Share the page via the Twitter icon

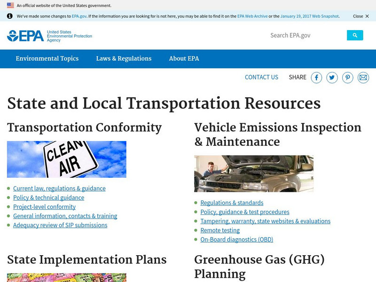(332, 77)
